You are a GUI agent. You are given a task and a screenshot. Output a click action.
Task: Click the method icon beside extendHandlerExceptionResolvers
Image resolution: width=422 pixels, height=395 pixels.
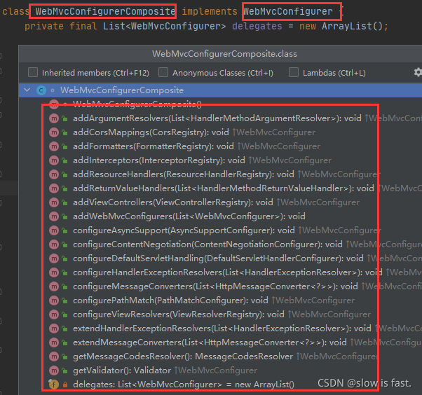(54, 328)
